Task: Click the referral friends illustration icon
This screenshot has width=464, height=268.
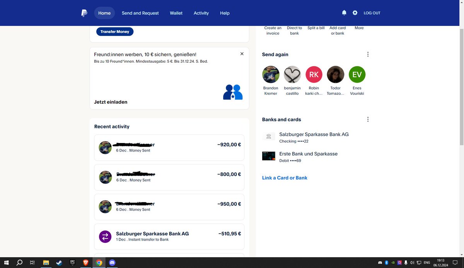Action: (x=233, y=92)
